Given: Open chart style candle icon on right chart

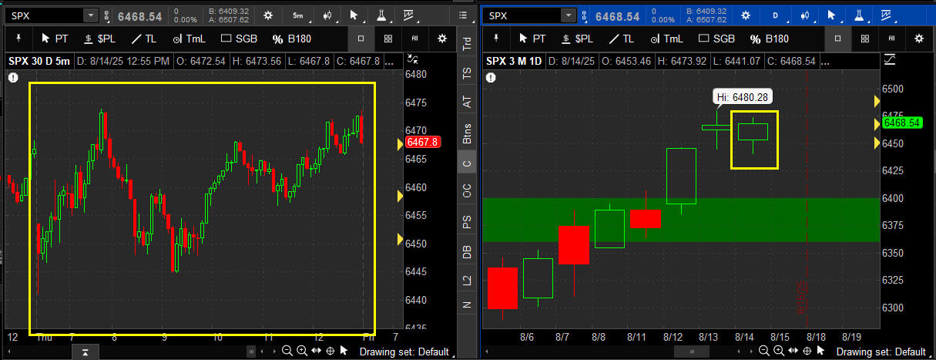Looking at the screenshot, I should coord(805,15).
